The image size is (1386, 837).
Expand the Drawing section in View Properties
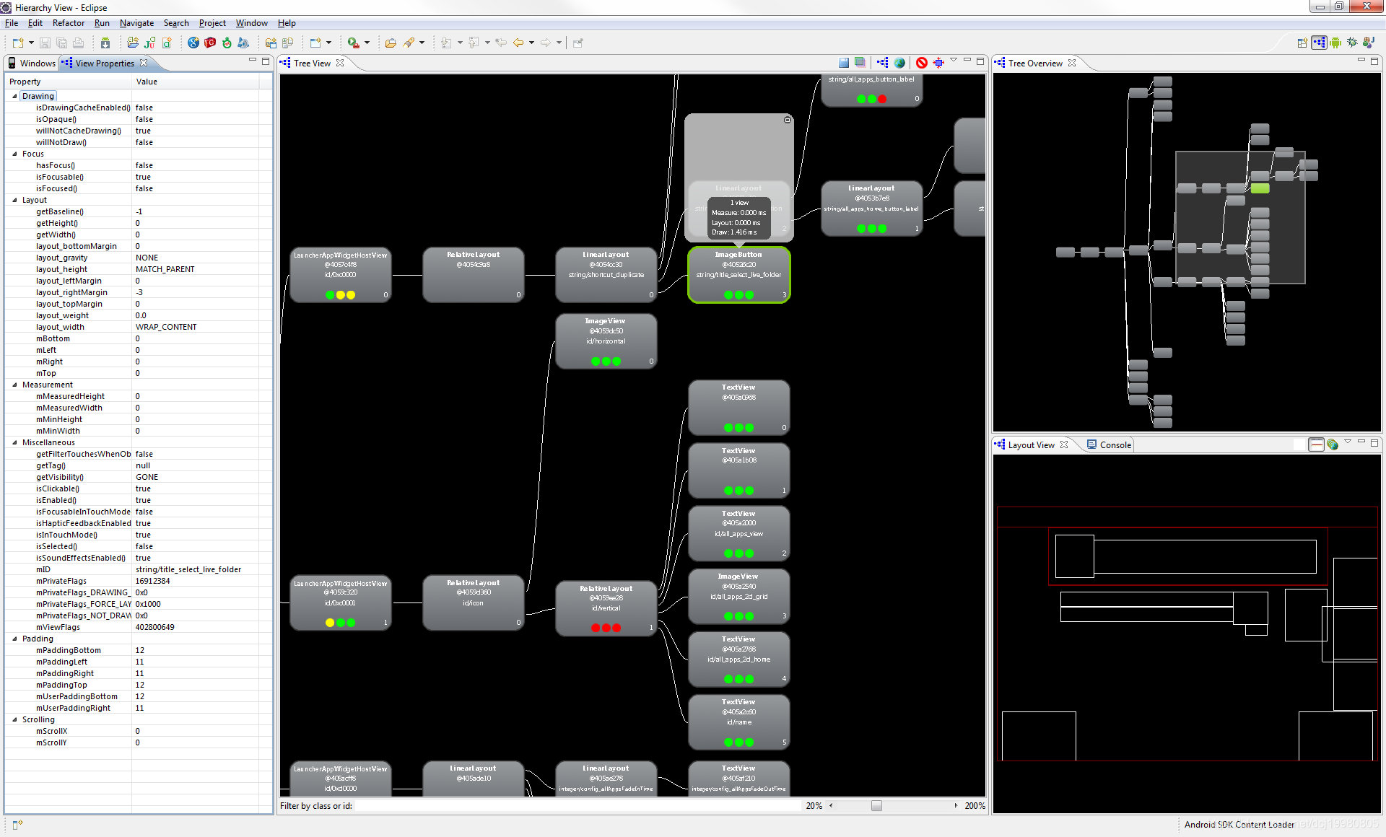click(x=17, y=96)
